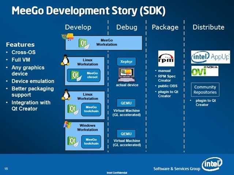The width and height of the screenshot is (234, 175).
Task: Click Virtual Machine caption under first QEMU
Action: tap(127, 113)
